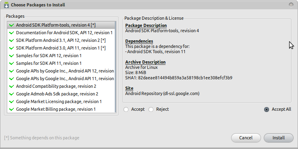The width and height of the screenshot is (298, 149).
Task: Select Samples for SDK API 11 row
Action: (61, 63)
